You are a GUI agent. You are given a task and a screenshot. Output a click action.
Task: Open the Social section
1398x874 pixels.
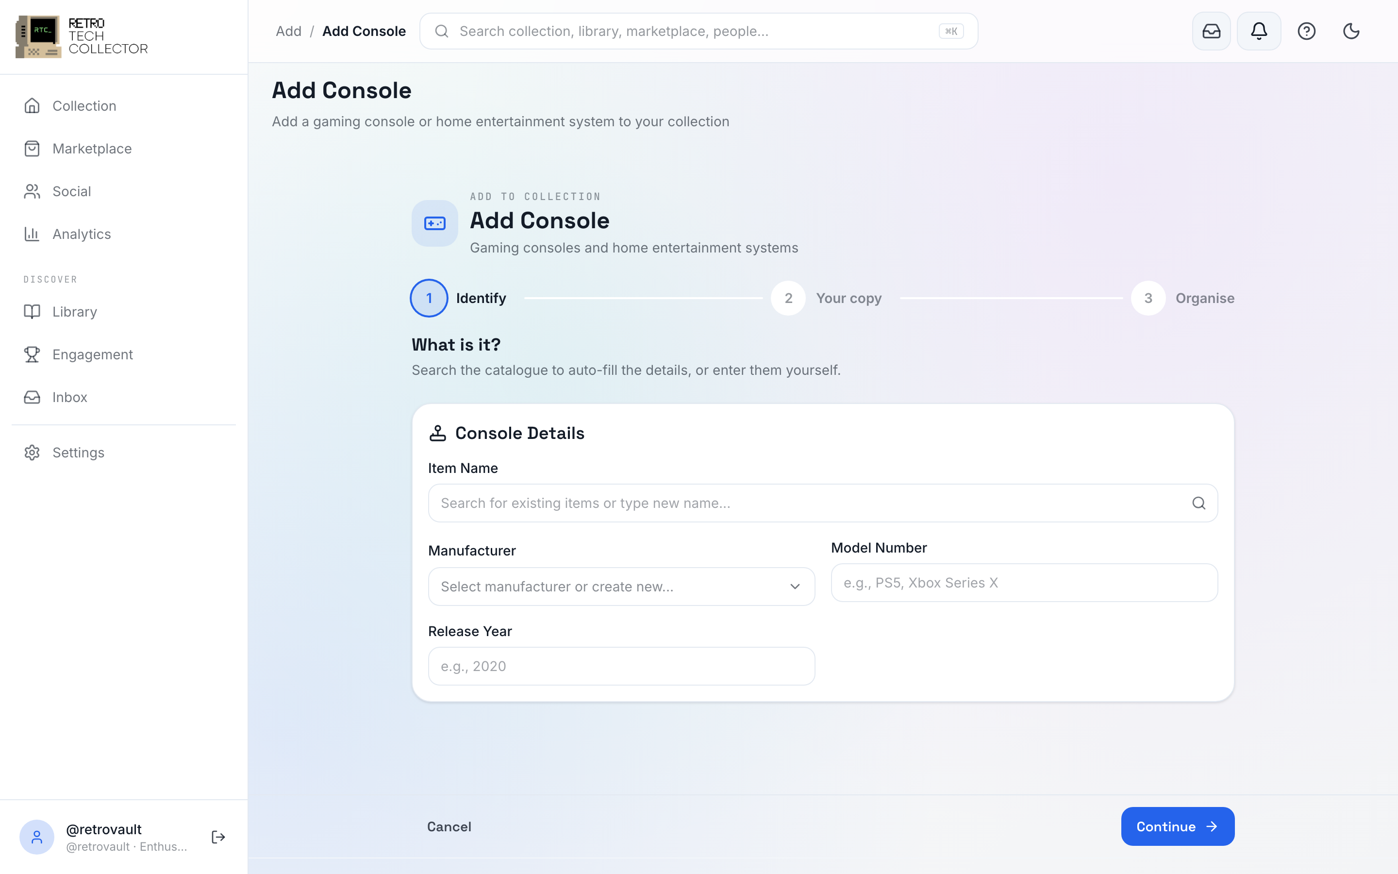124,191
